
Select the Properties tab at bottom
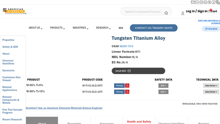(x=74, y=121)
